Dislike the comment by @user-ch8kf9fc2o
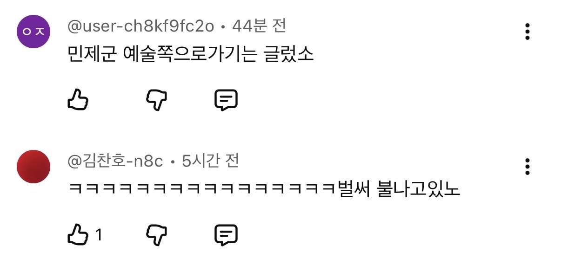The image size is (561, 278). coord(157,100)
